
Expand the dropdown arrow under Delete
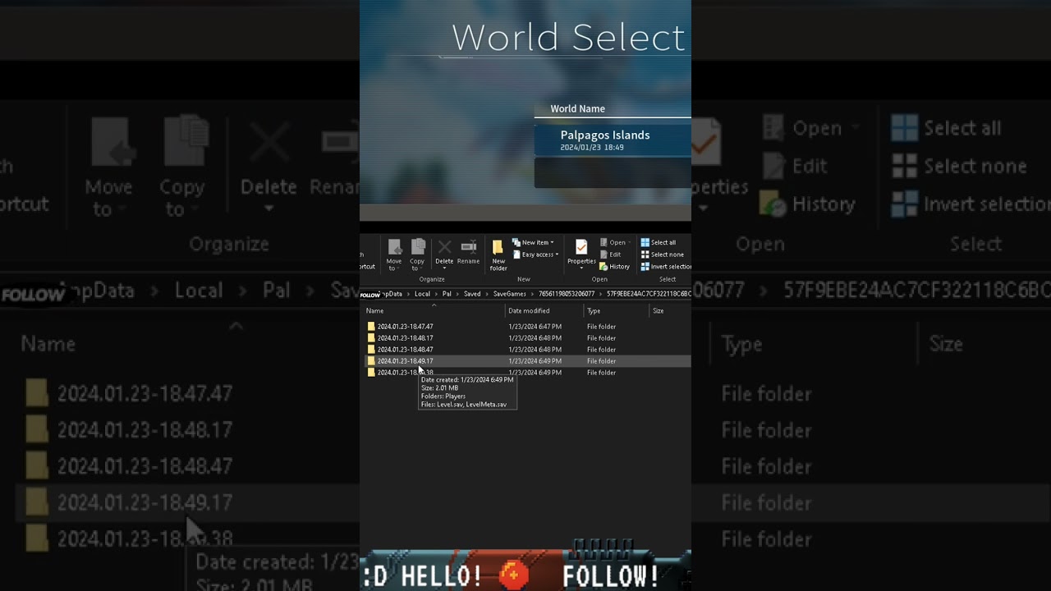(444, 268)
